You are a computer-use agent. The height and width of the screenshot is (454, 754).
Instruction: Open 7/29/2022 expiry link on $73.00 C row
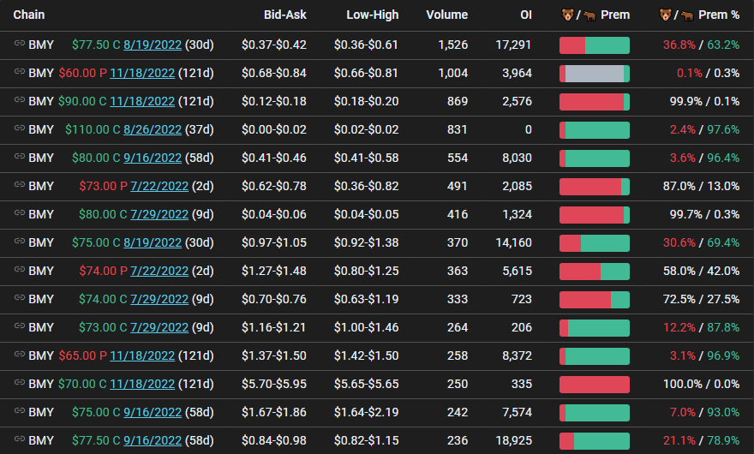(159, 327)
